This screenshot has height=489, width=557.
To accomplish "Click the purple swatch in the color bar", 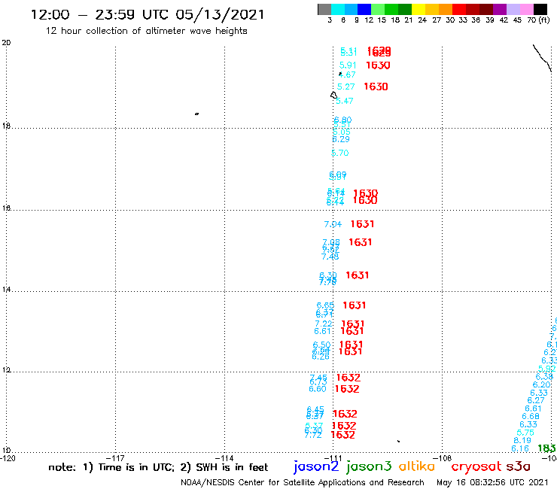I will click(500, 9).
